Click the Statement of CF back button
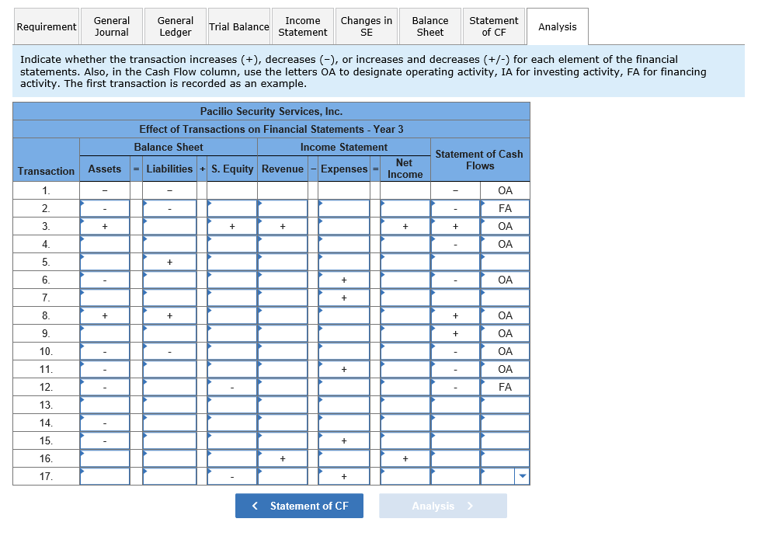The width and height of the screenshot is (758, 543). tap(299, 506)
